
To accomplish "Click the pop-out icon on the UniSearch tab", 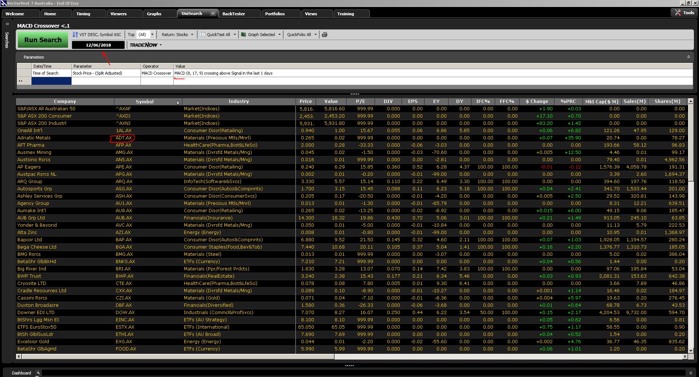I will click(x=213, y=13).
